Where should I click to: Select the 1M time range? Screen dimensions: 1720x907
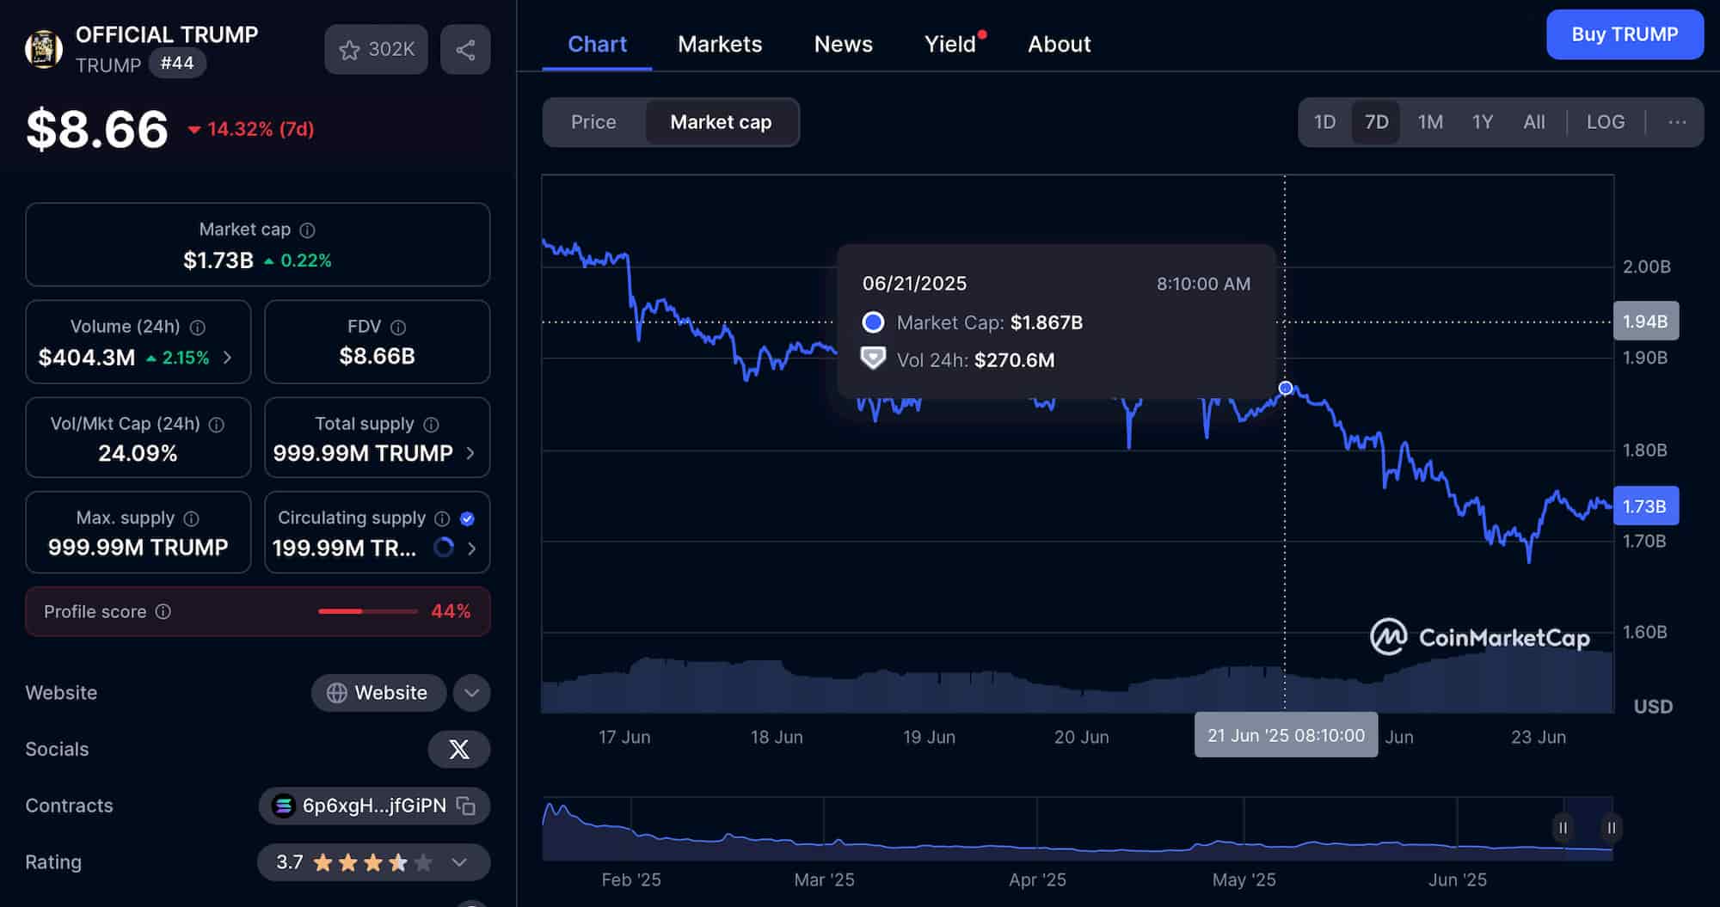(x=1430, y=122)
